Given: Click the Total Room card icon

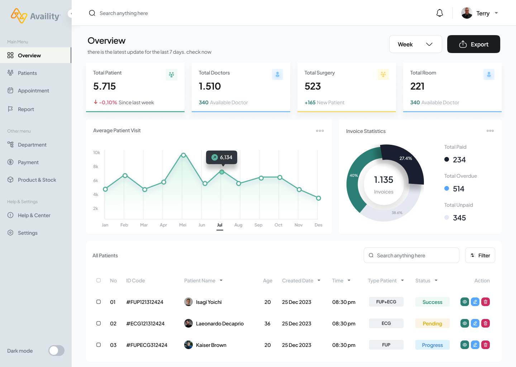Looking at the screenshot, I should coord(489,75).
